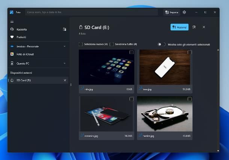Check the white phone on wood checkbox
The image size is (229, 160).
(x=190, y=52)
